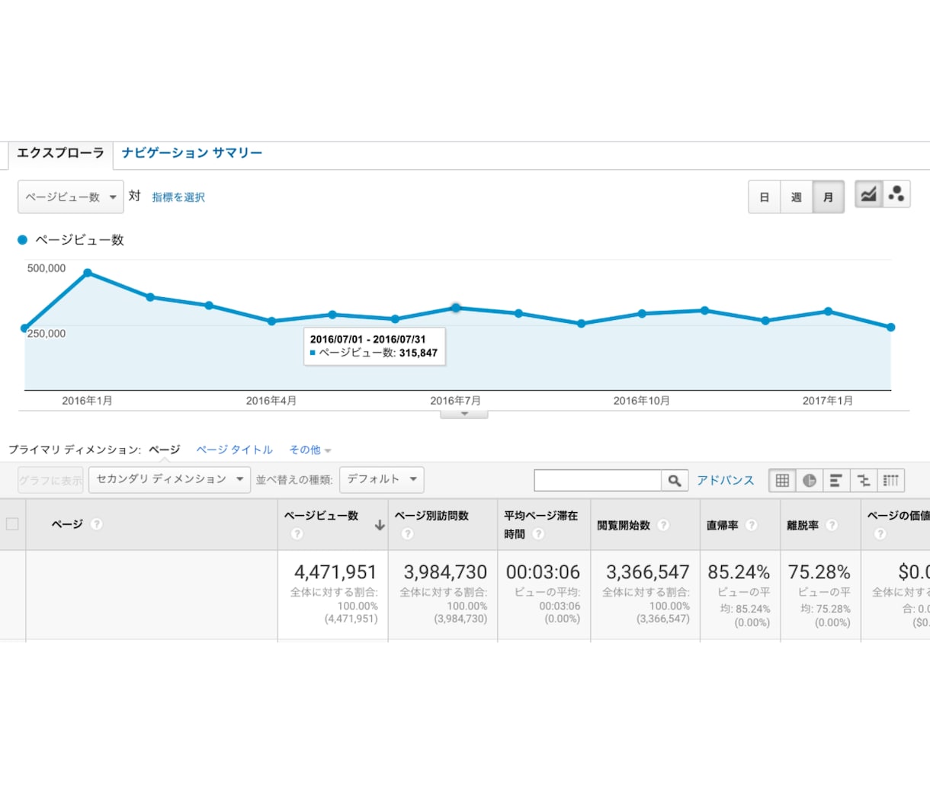The width and height of the screenshot is (930, 787).
Task: Open help icon under ページビュー数 header
Action: point(297,534)
